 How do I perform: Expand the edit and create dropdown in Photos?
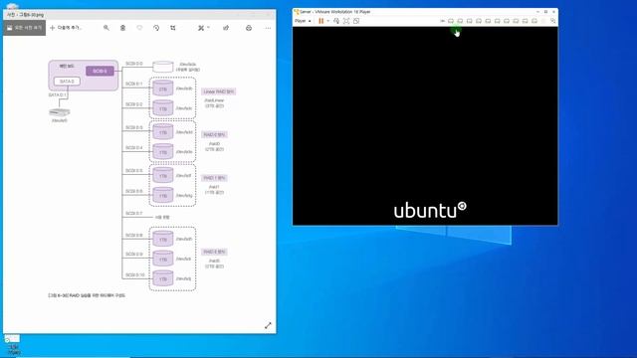point(203,28)
